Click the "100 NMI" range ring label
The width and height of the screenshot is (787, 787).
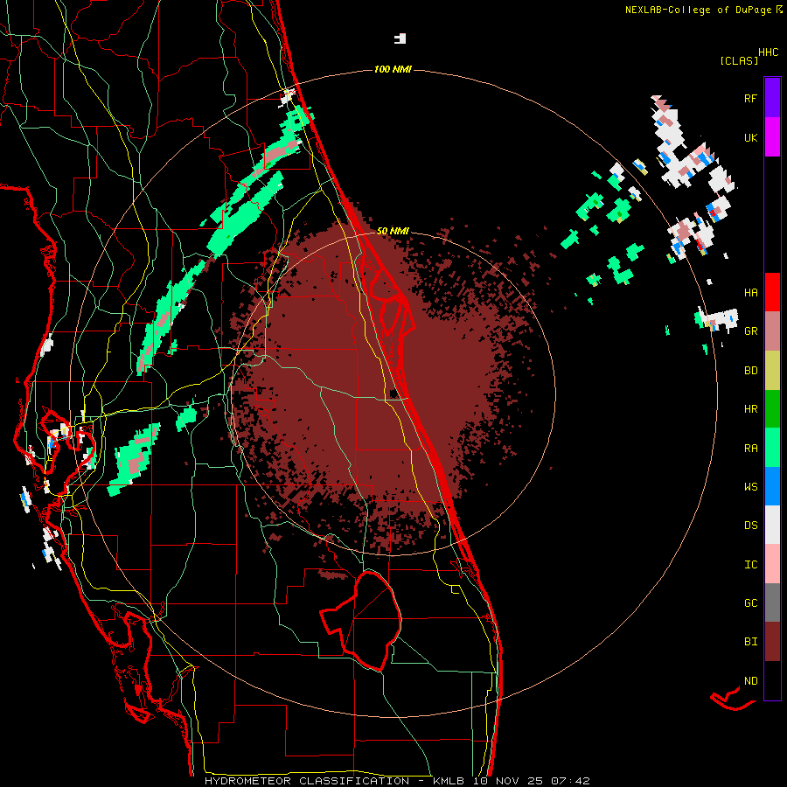click(393, 69)
